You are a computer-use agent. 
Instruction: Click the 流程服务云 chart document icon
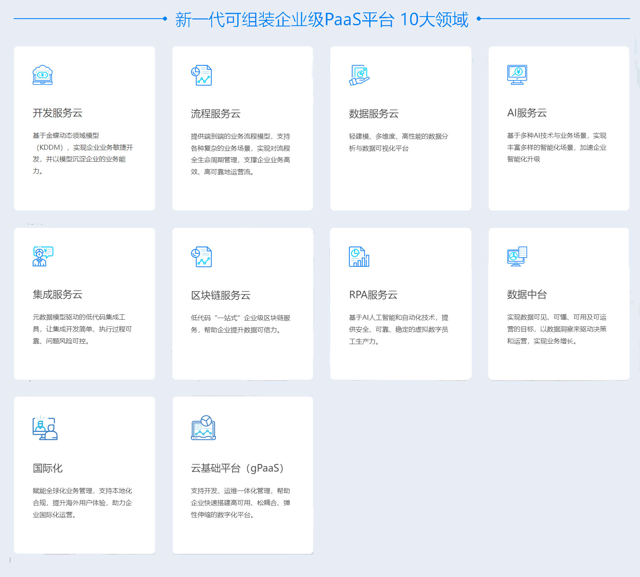(x=201, y=75)
